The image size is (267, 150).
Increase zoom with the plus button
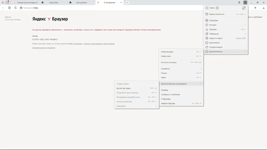tap(217, 8)
